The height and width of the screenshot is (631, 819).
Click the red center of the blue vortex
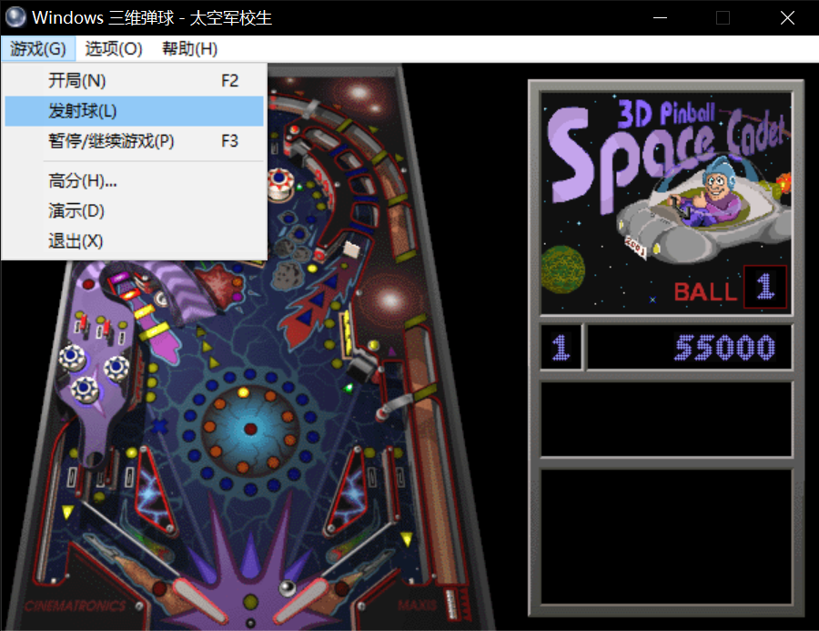coord(250,429)
